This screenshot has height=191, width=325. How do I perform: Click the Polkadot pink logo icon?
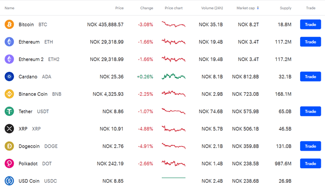coord(9,164)
